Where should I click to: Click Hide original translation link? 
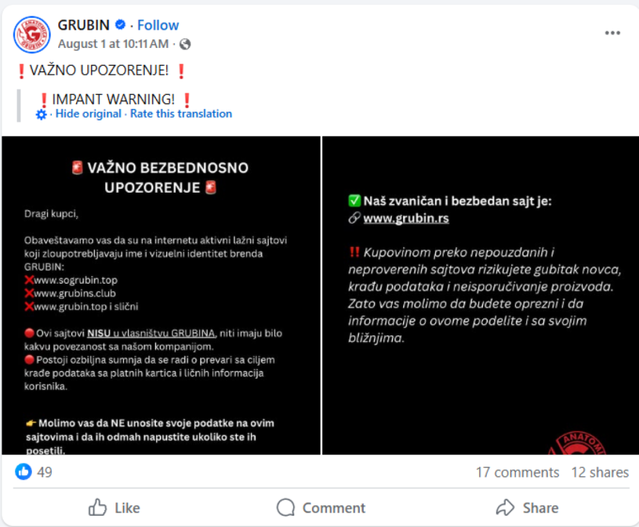click(x=89, y=114)
